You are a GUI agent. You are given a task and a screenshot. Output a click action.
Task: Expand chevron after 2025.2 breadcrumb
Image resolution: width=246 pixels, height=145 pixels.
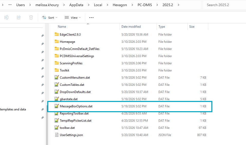click(x=178, y=5)
